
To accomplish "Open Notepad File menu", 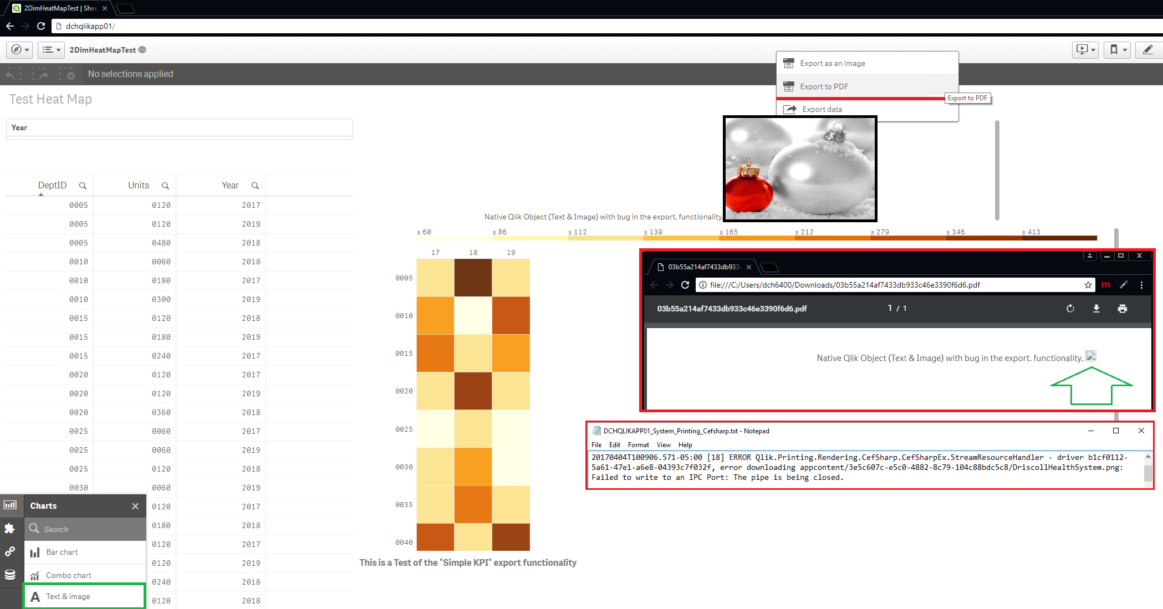I will coord(596,445).
